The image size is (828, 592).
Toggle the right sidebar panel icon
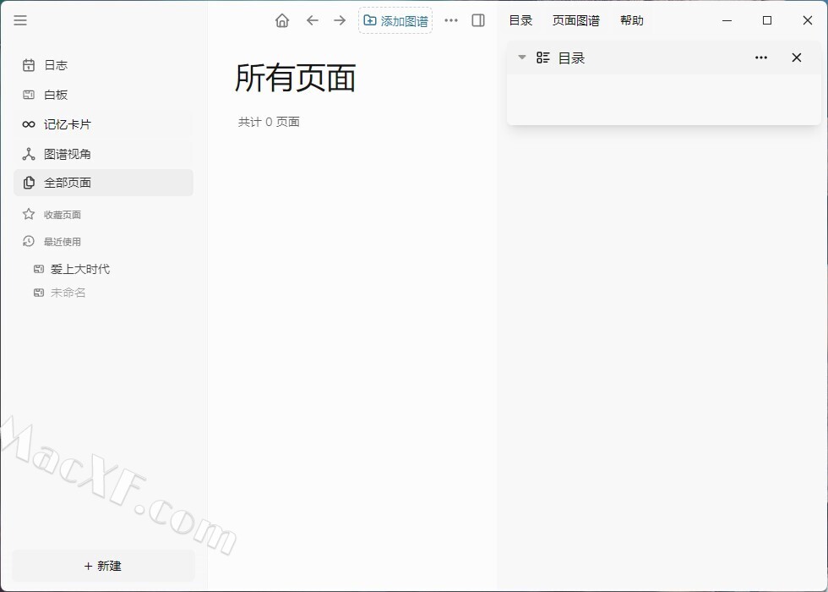point(478,20)
